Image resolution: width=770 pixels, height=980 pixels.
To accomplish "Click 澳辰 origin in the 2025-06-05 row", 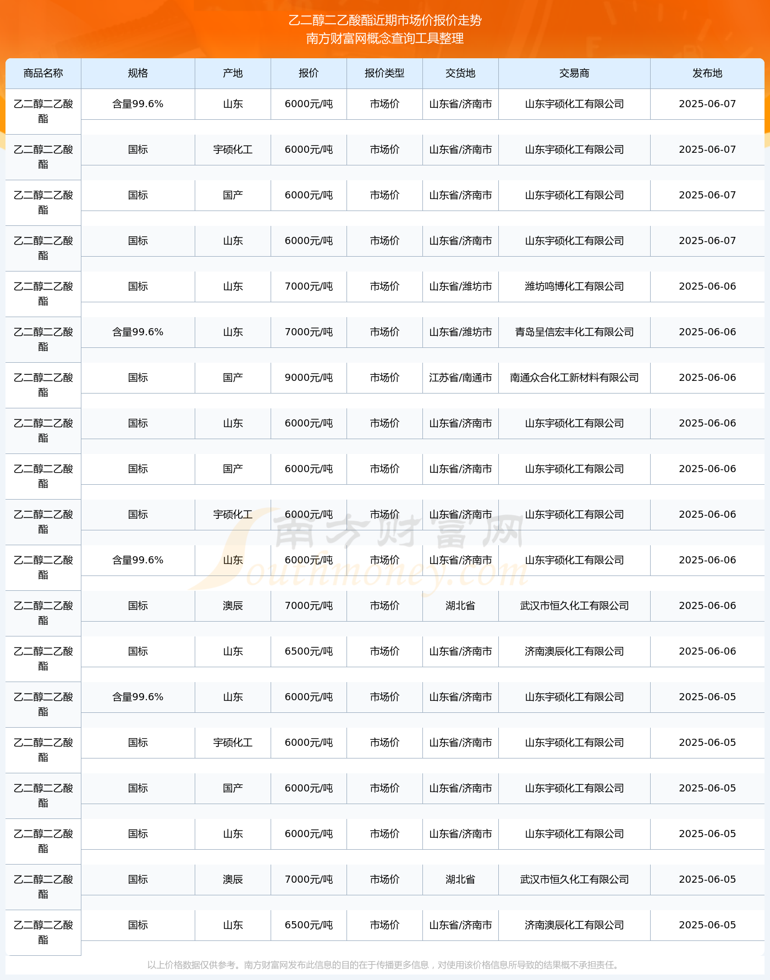I will [233, 879].
